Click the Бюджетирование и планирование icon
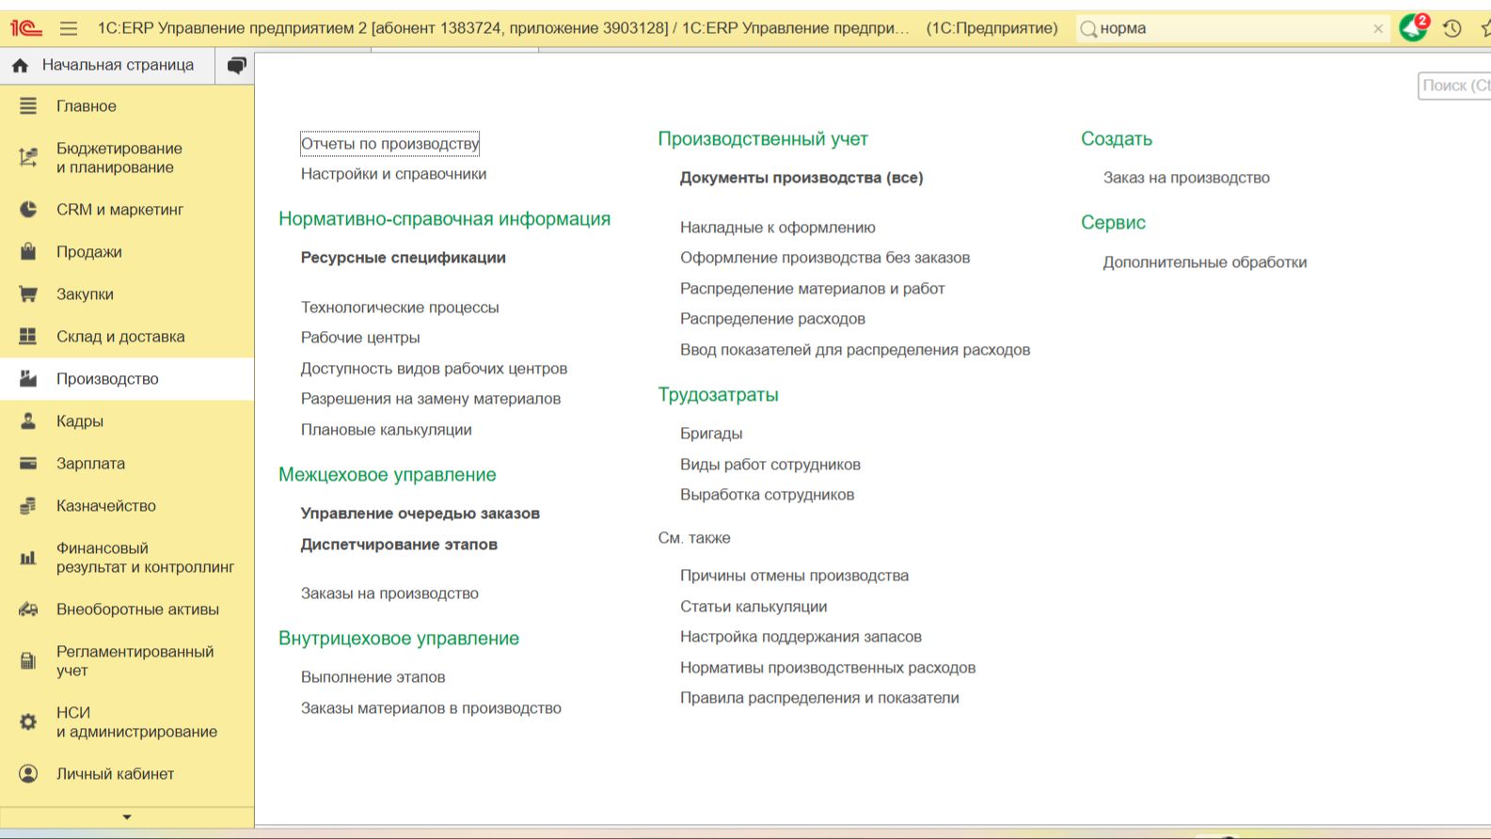This screenshot has height=839, width=1491. point(28,158)
